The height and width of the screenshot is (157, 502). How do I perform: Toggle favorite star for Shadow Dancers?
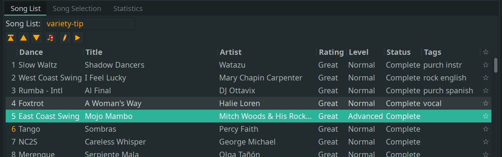pos(485,65)
